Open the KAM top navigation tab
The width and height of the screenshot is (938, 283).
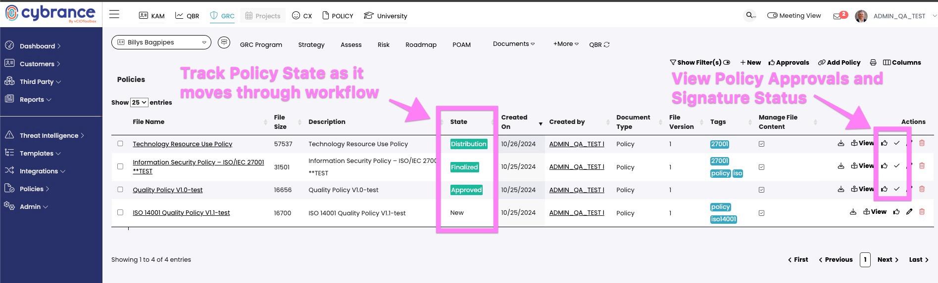pos(151,16)
